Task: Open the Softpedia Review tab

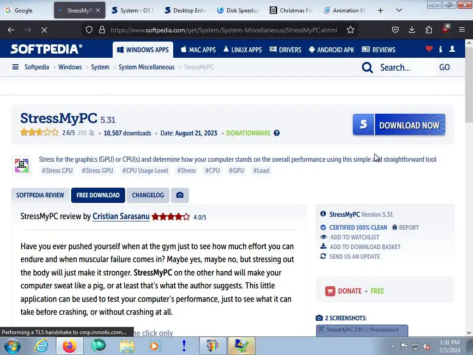Action: [40, 196]
